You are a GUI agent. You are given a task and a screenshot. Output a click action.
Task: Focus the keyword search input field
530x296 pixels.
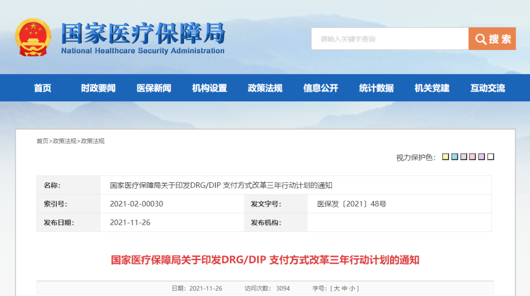tap(390, 39)
